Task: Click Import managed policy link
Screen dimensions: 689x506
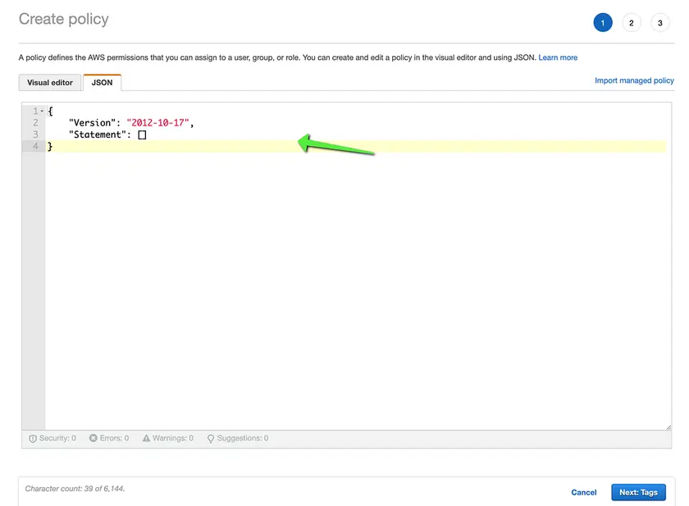Action: [x=634, y=80]
